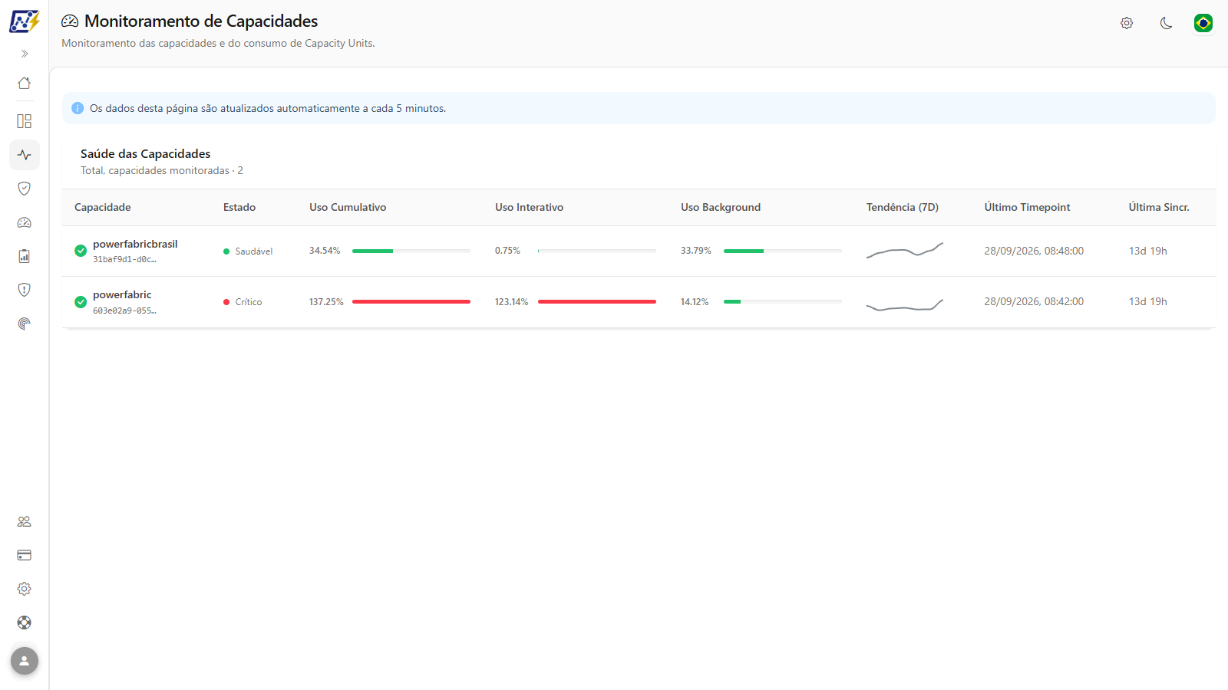Toggle dark mode with the moon icon

coord(1166,23)
